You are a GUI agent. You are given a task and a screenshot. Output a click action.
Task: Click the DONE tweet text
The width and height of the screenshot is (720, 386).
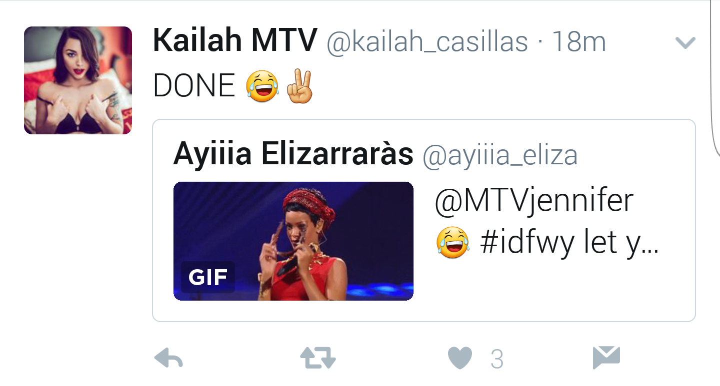[194, 86]
